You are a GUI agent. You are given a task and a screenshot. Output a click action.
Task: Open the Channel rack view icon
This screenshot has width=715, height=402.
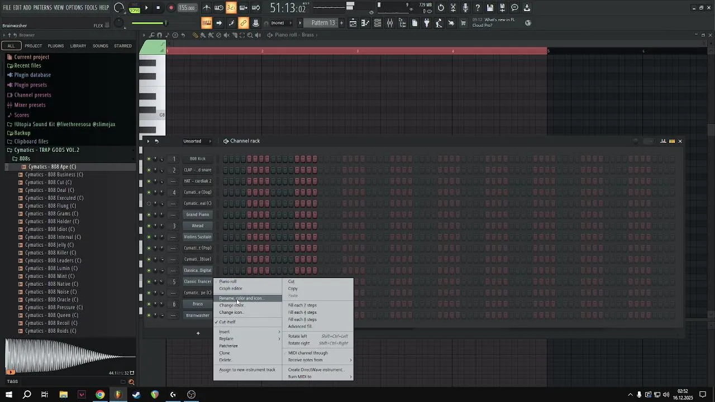[378, 23]
